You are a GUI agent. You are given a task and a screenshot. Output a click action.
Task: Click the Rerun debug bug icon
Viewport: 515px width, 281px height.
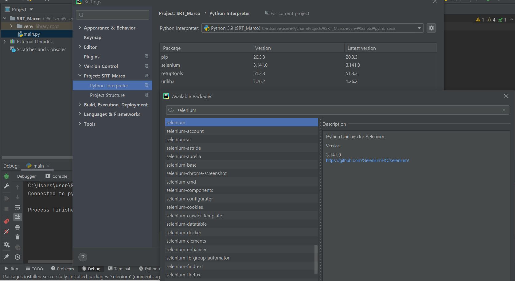[x=6, y=176]
